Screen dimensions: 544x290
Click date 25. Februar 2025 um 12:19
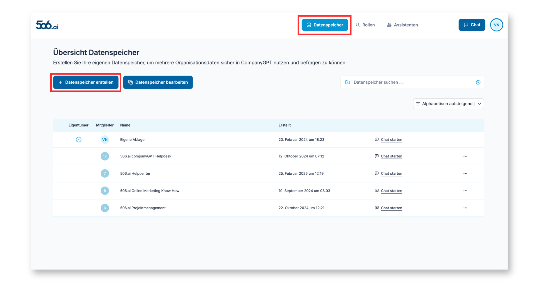301,173
